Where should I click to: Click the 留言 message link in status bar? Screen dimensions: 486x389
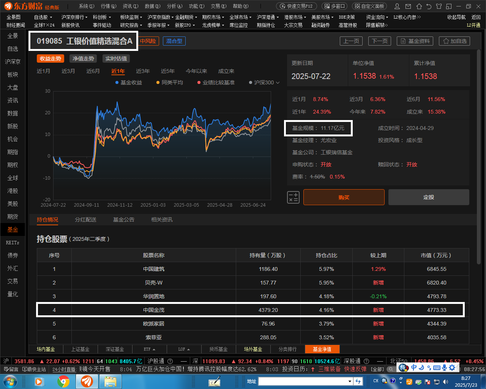[11, 369]
